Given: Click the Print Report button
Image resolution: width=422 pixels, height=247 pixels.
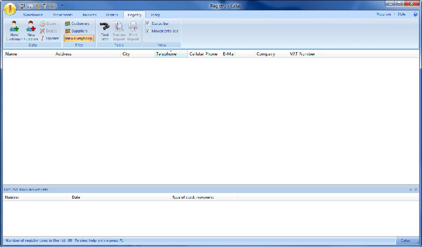Looking at the screenshot, I should (133, 31).
